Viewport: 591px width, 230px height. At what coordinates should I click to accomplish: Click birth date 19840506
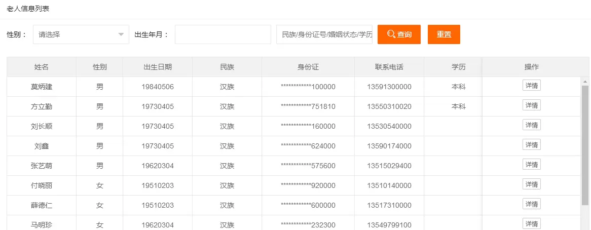[x=158, y=87]
